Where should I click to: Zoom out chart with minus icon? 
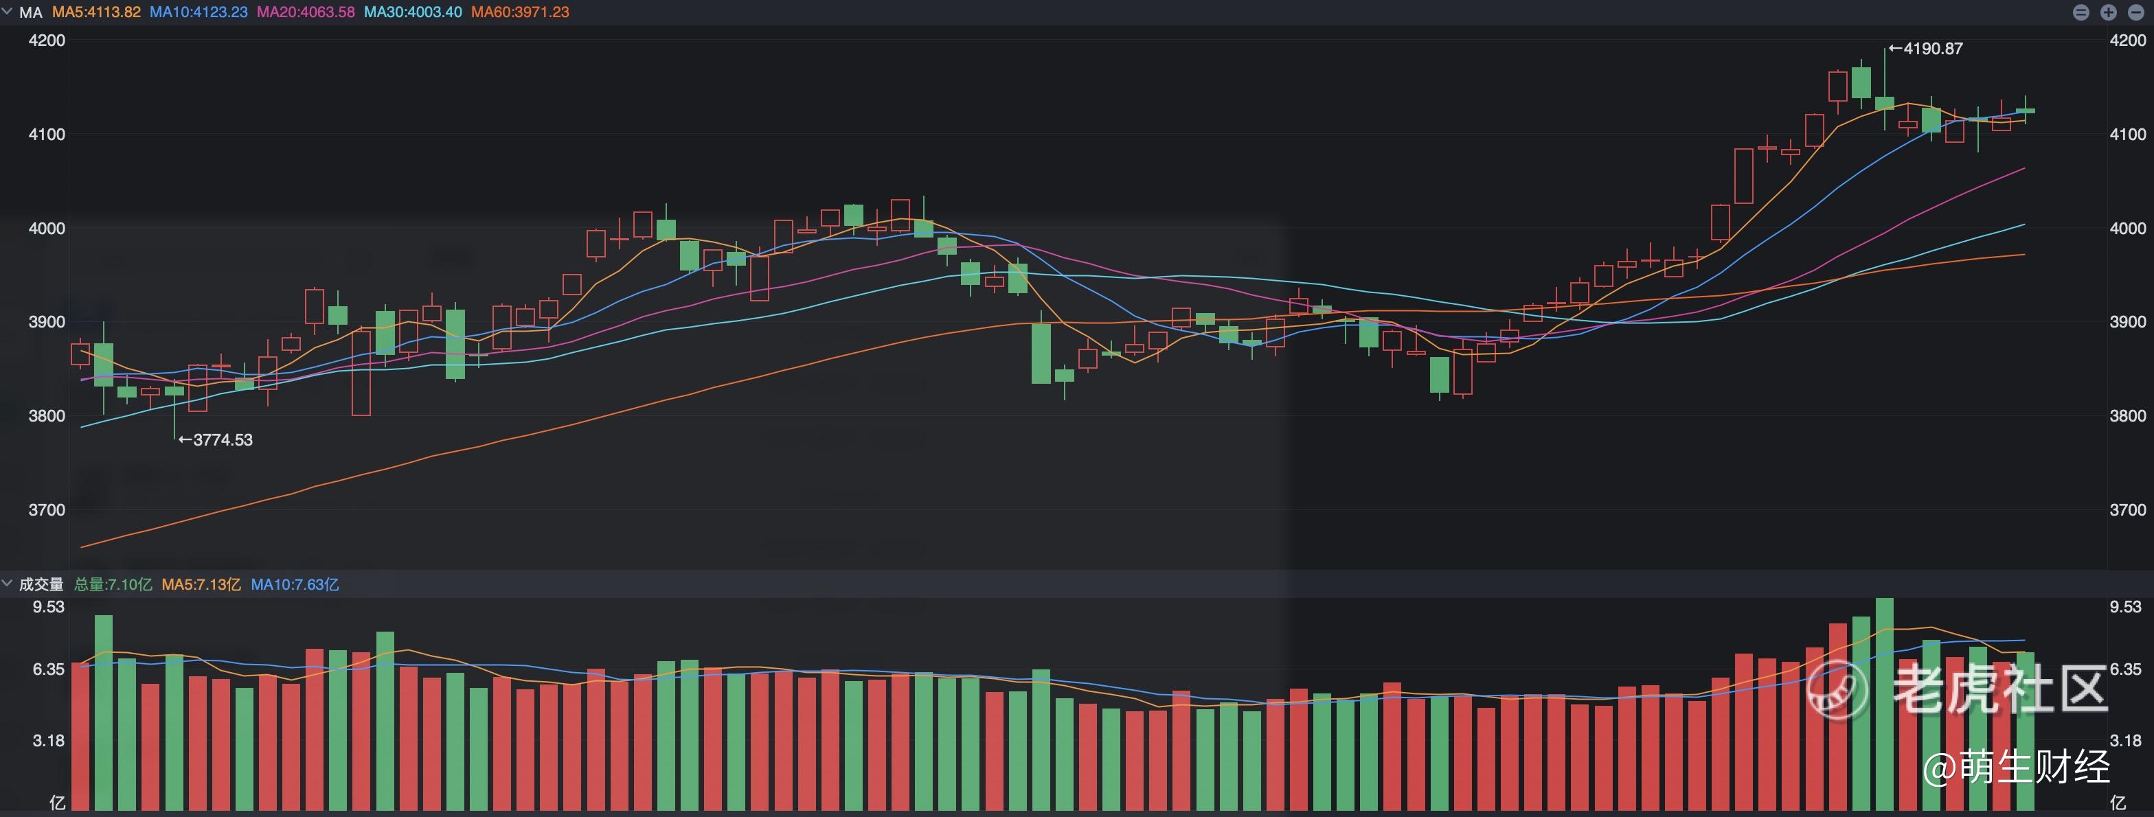tap(2135, 12)
